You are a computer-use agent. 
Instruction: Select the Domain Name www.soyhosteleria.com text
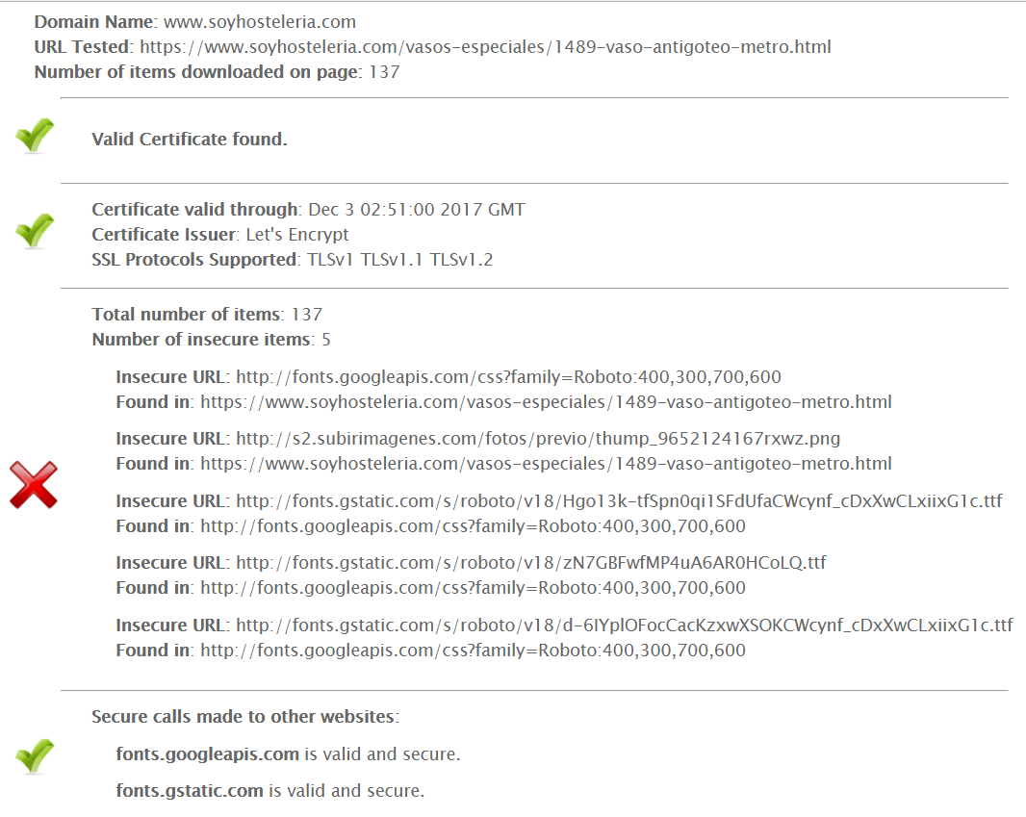(x=260, y=22)
